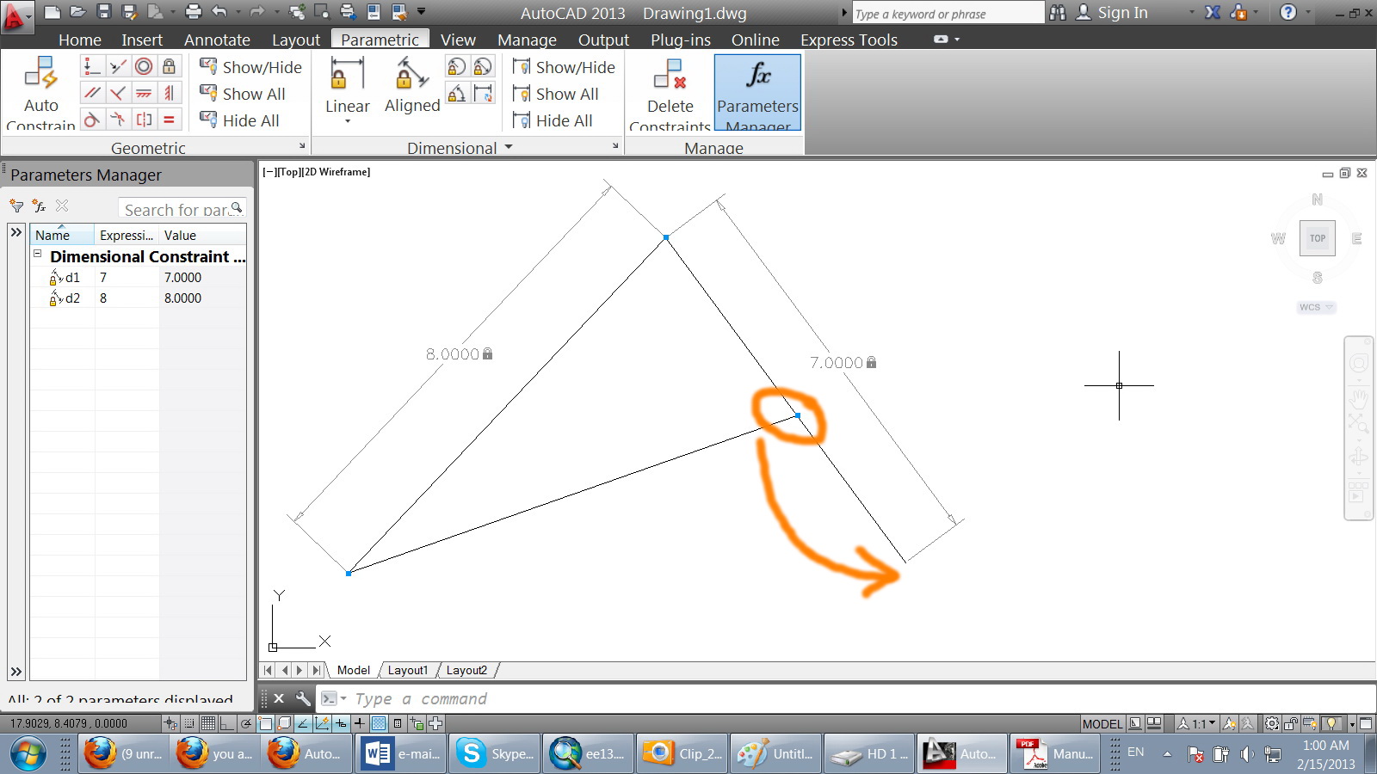Toggle Show All geometric constraints
Image resolution: width=1377 pixels, height=774 pixels.
pyautogui.click(x=247, y=94)
